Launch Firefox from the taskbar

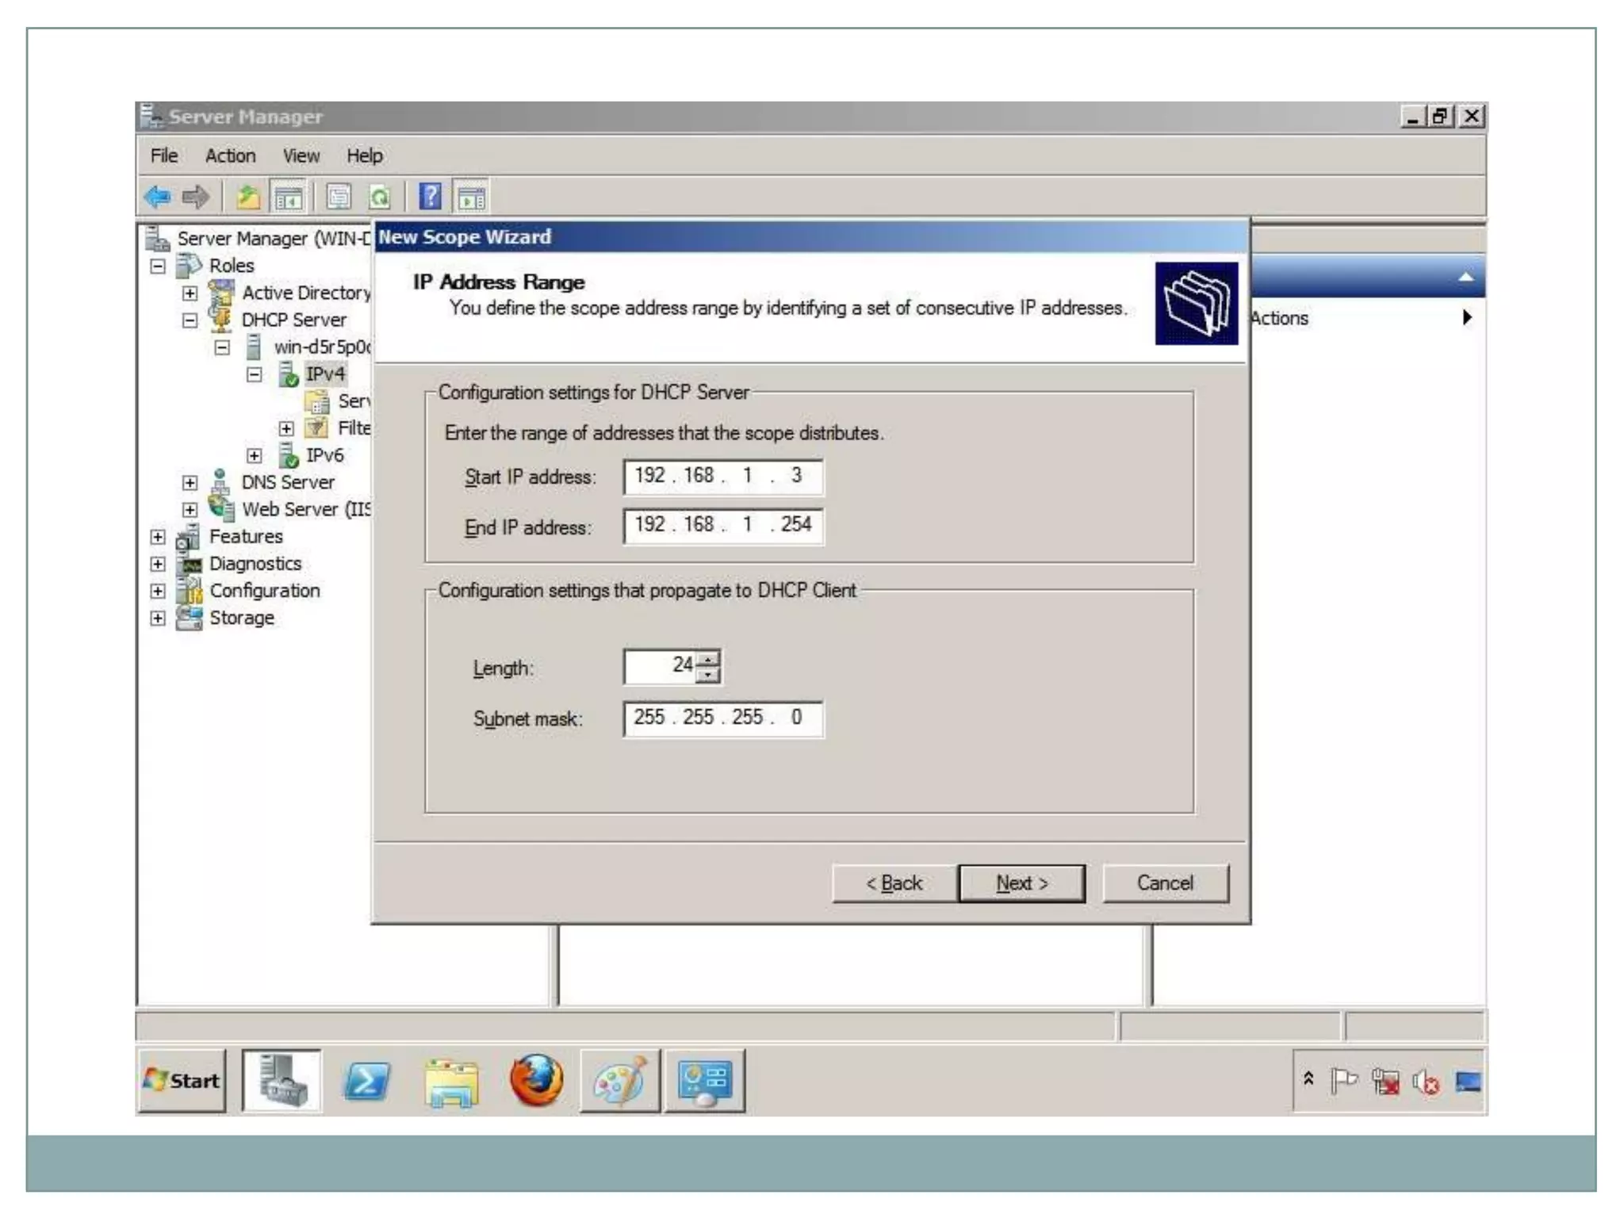coord(537,1080)
